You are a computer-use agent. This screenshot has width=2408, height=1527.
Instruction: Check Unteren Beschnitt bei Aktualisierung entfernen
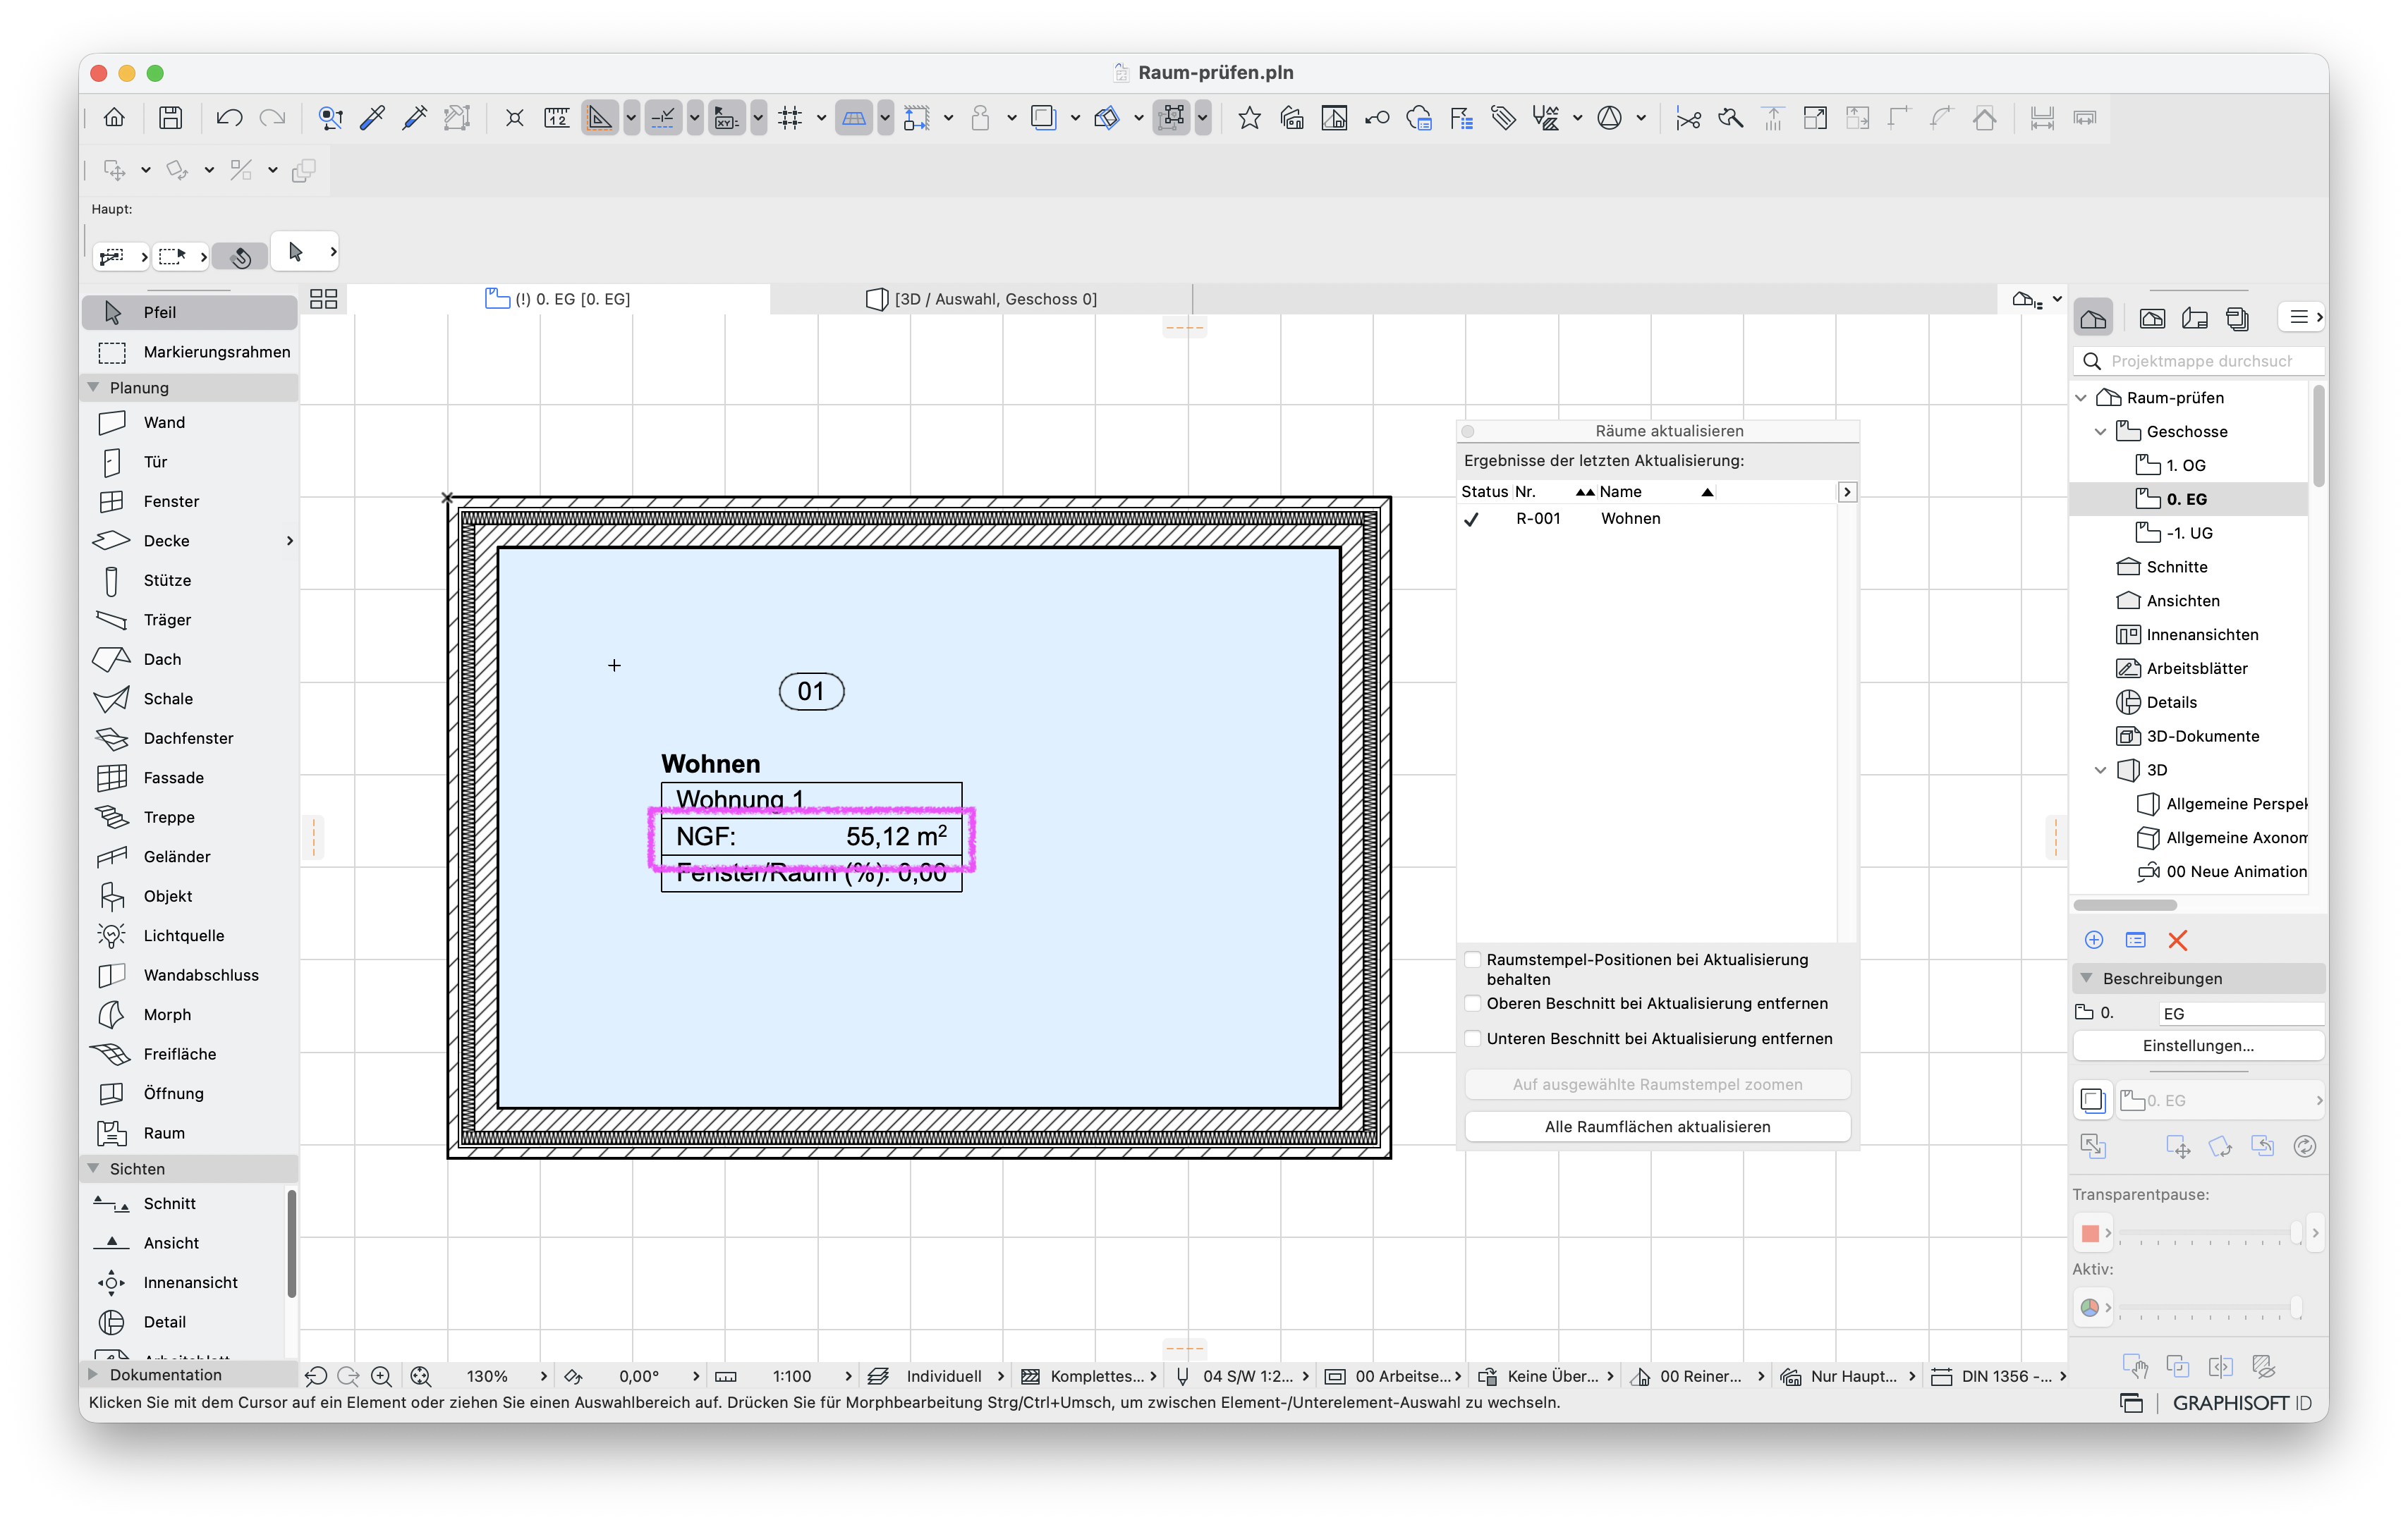(x=1473, y=1039)
